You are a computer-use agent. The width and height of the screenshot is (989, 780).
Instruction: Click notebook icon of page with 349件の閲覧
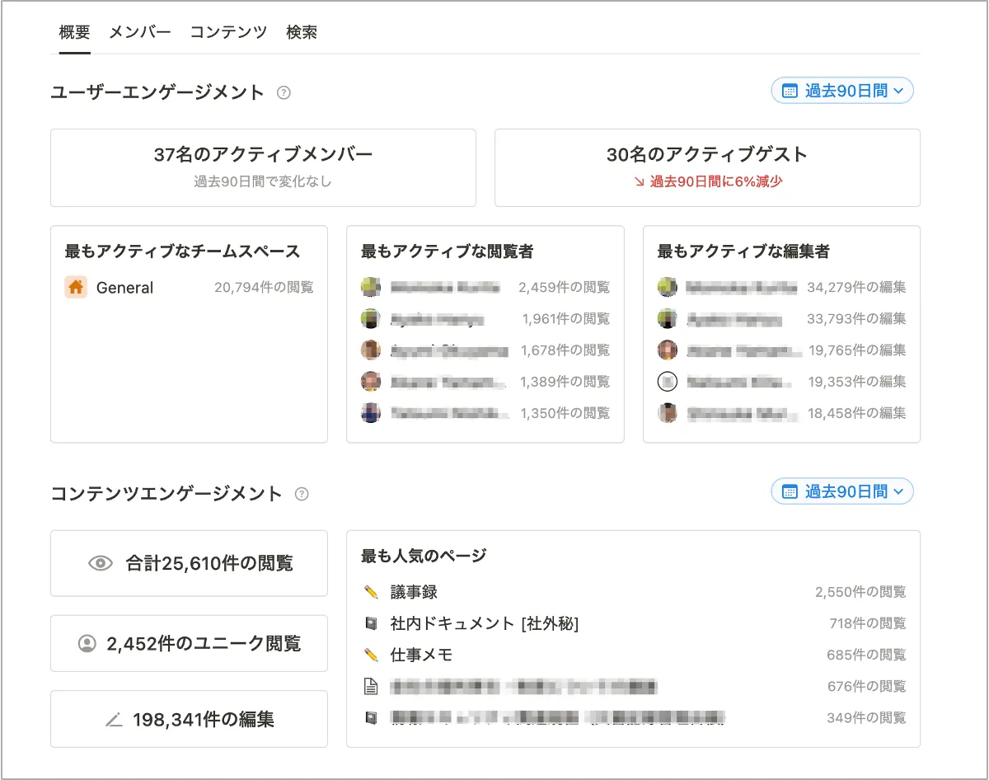371,718
